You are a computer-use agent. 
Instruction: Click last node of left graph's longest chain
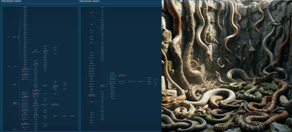click(72, 116)
